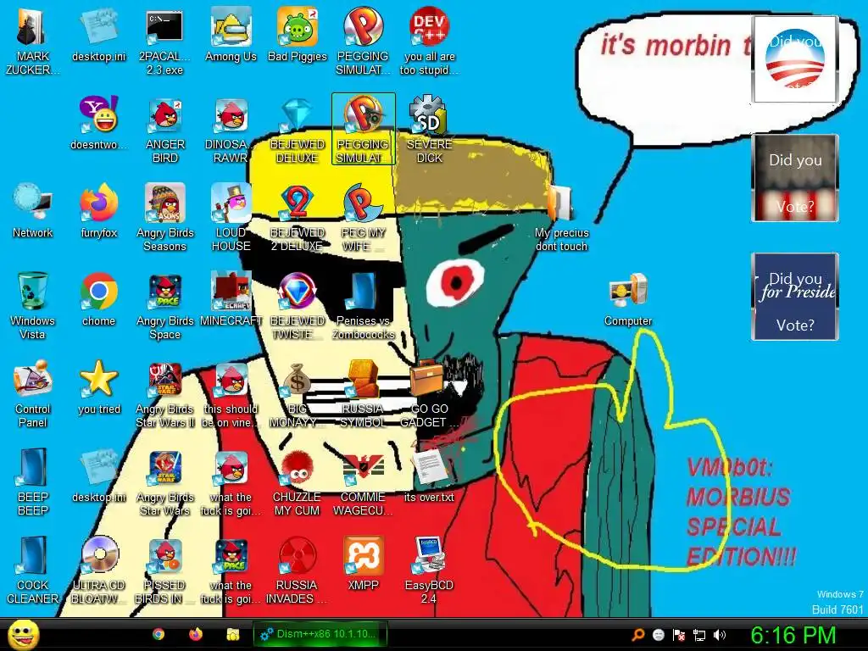Open the Yahoo 'doesntwo...' icon
This screenshot has width=868, height=651.
[98, 122]
